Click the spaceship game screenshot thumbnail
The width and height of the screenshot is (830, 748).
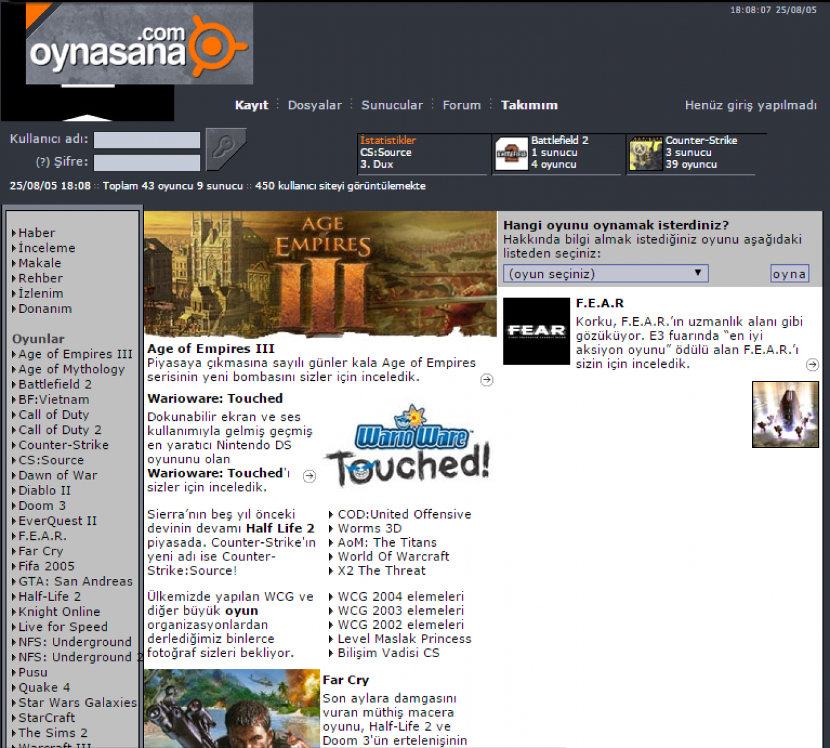tap(785, 415)
